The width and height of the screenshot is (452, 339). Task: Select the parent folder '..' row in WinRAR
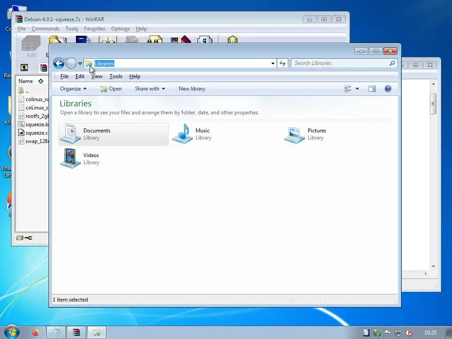[x=33, y=91]
